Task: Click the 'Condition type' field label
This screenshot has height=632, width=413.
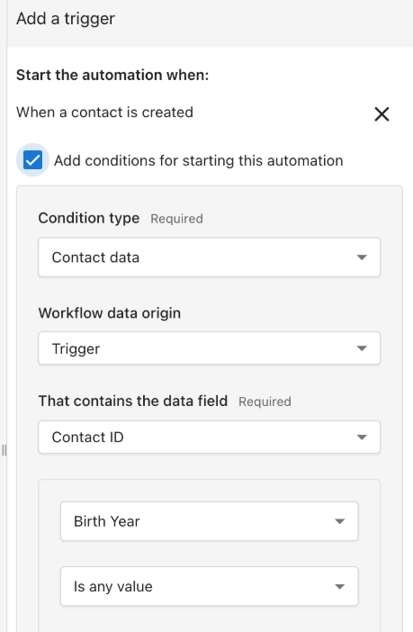Action: pyautogui.click(x=89, y=218)
